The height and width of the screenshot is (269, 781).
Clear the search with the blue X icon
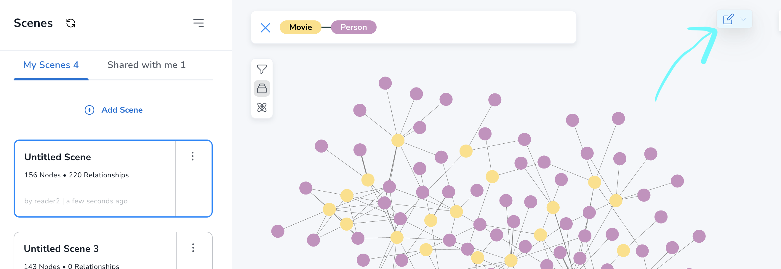click(x=265, y=27)
